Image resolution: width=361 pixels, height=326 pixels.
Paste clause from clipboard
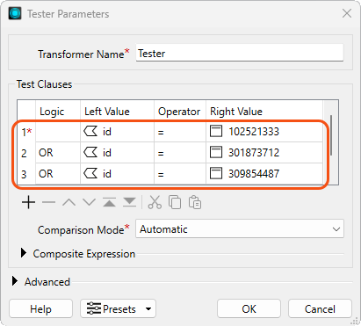pyautogui.click(x=195, y=202)
